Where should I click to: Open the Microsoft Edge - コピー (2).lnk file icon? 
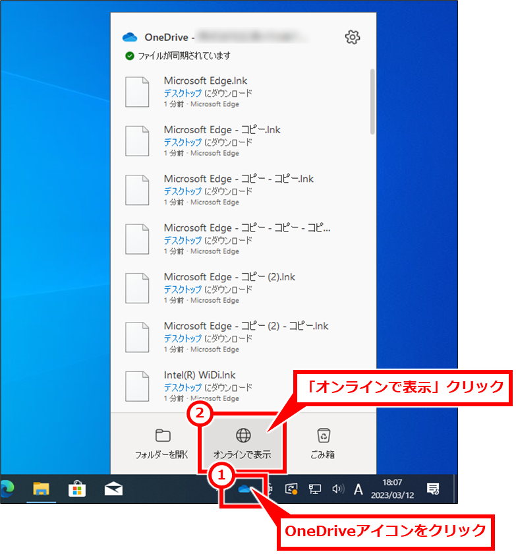137,288
